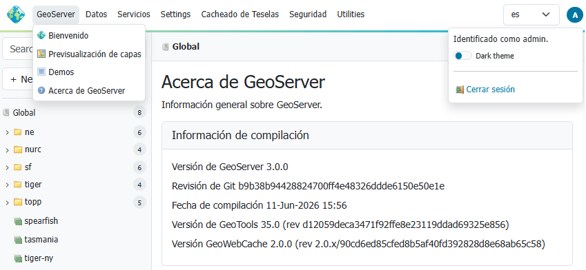The width and height of the screenshot is (586, 270).
Task: Open the spearfish layer group
Action: (x=41, y=221)
